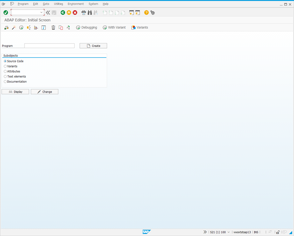Click the Create button
The height and width of the screenshot is (236, 294).
[93, 45]
